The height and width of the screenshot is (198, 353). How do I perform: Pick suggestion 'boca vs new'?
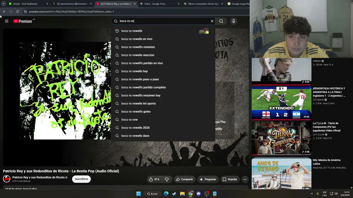163,120
